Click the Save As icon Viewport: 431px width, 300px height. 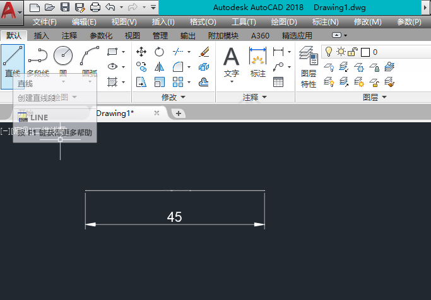click(80, 8)
